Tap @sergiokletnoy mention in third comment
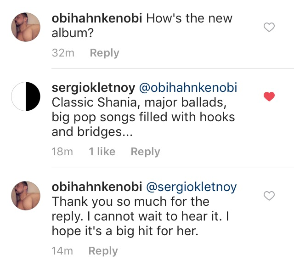 tap(191, 187)
